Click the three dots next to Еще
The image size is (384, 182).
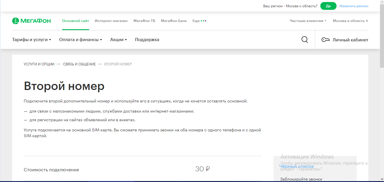click(203, 21)
